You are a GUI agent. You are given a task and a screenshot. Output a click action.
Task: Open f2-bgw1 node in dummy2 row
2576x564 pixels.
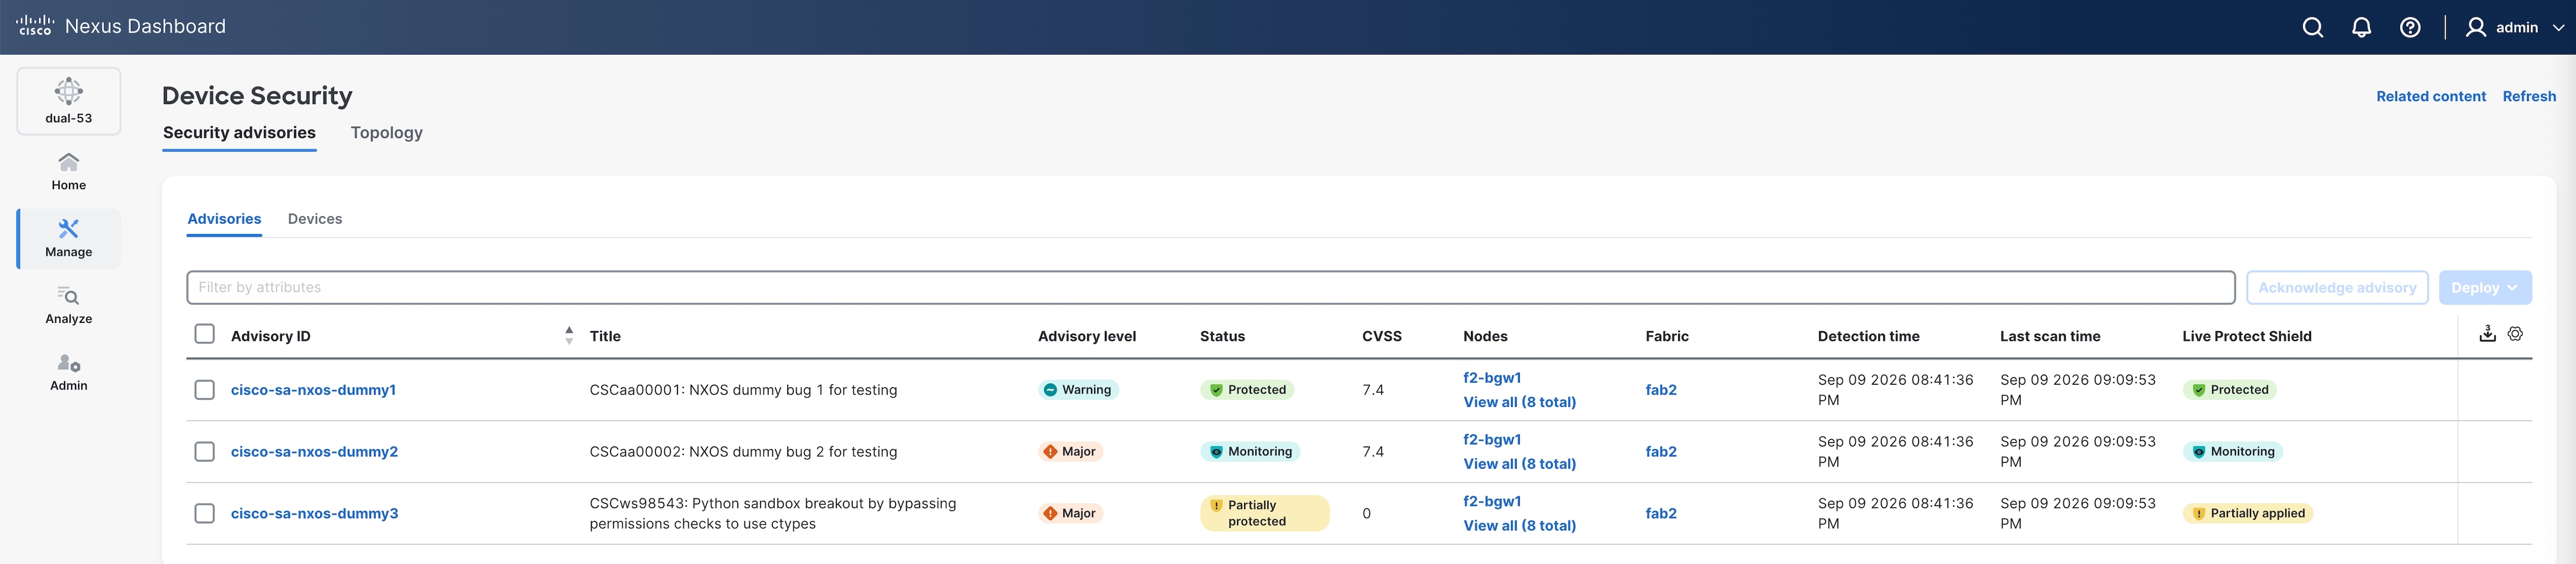[x=1492, y=440]
